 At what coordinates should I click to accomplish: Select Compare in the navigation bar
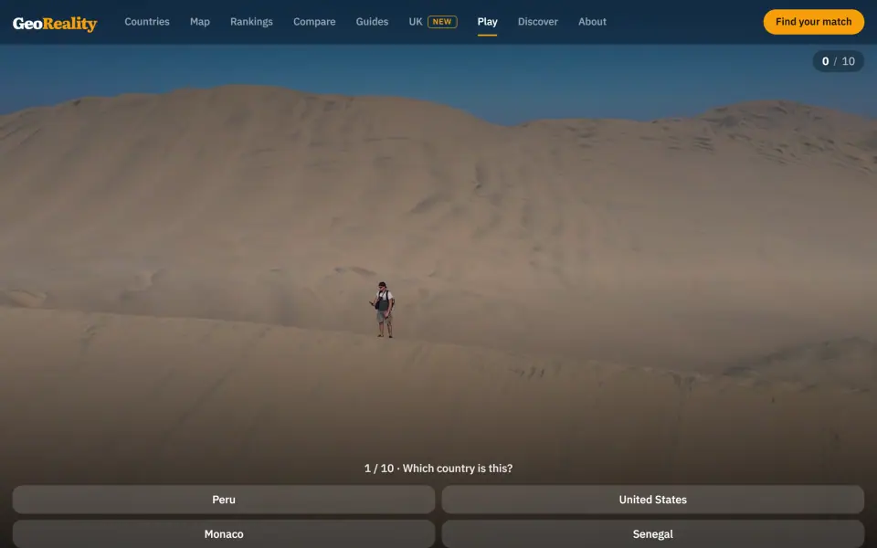(x=314, y=22)
